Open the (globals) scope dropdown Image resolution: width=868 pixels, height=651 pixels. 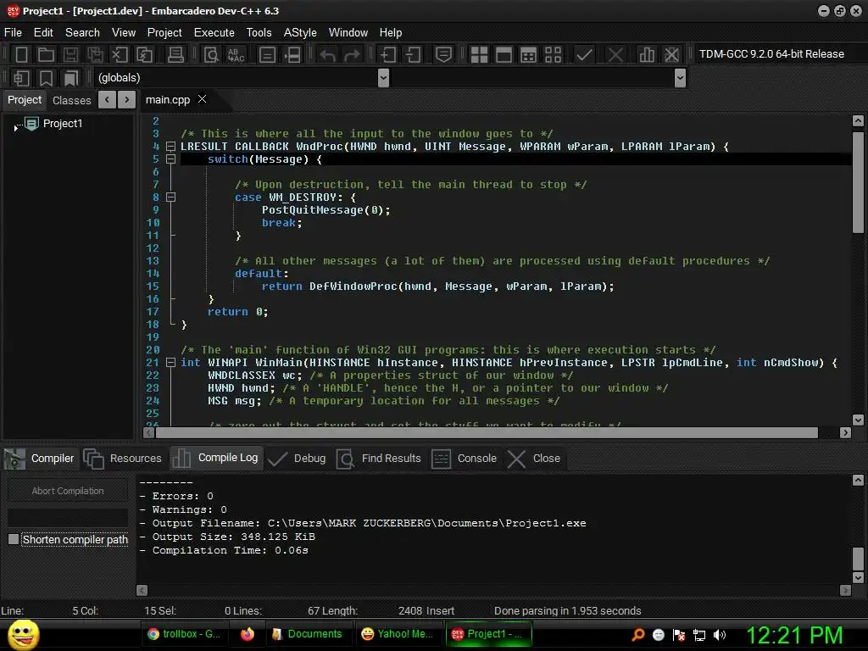383,78
